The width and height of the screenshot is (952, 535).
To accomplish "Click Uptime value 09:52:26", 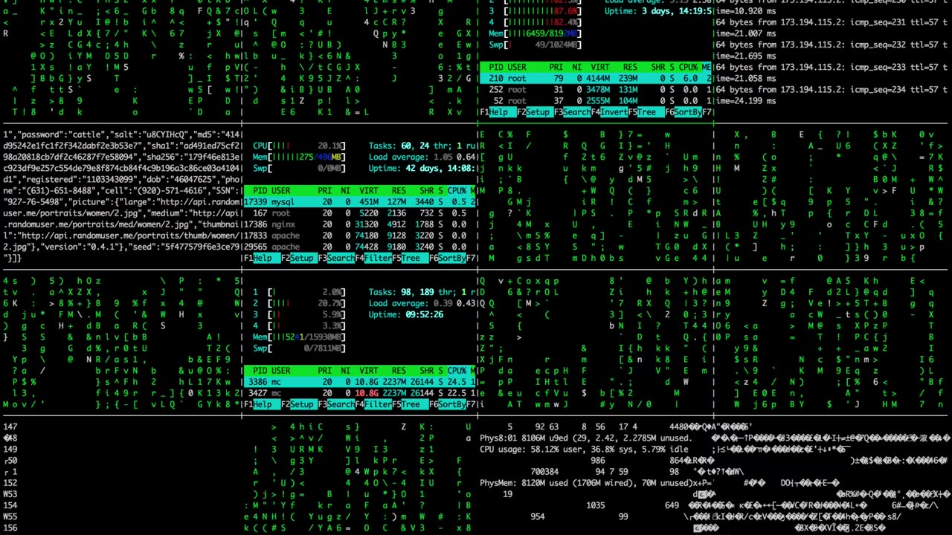I will click(x=424, y=314).
